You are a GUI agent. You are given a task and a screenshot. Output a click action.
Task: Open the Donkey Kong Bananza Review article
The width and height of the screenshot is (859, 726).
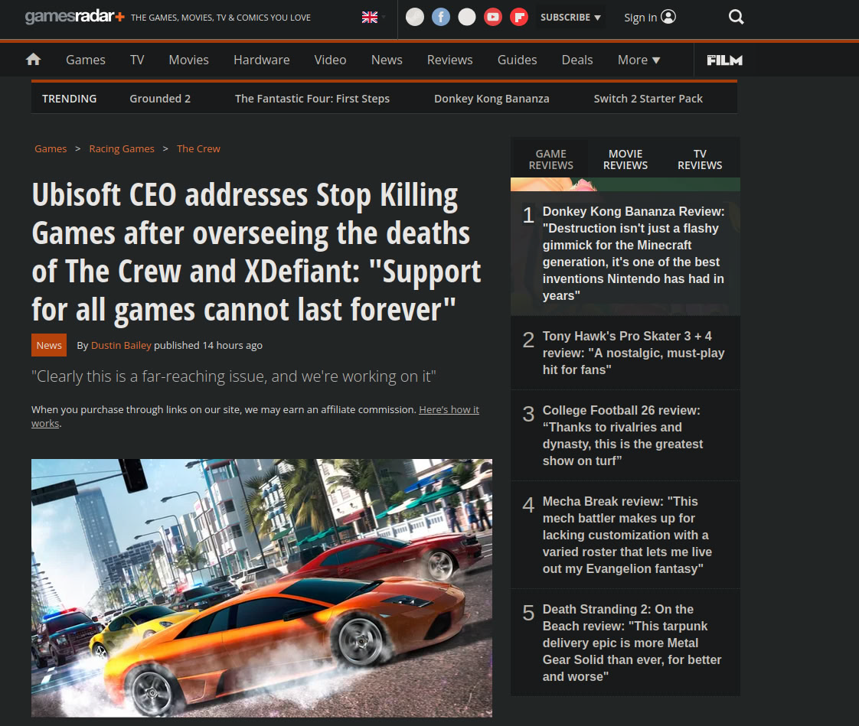pos(633,253)
